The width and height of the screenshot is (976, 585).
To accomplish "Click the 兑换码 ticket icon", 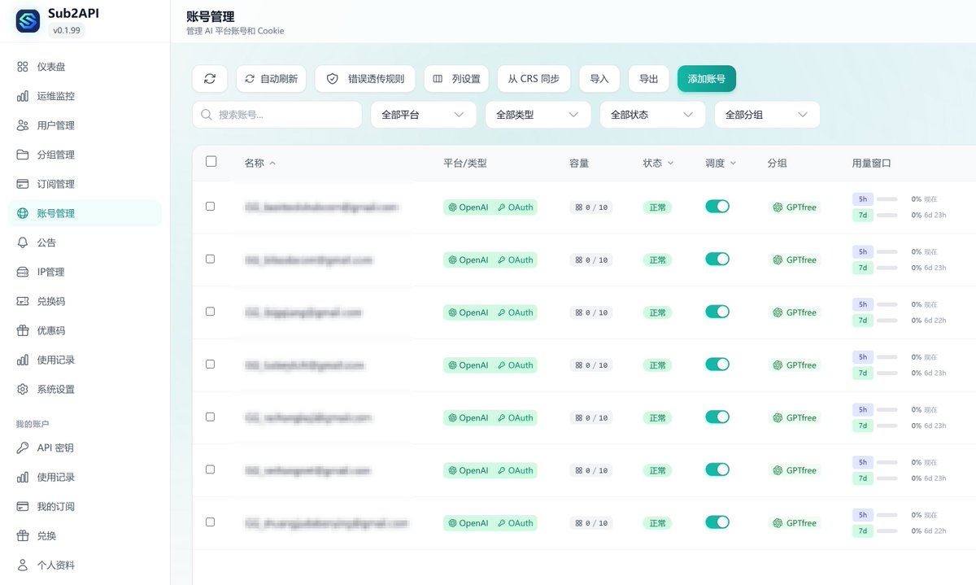I will coord(23,301).
